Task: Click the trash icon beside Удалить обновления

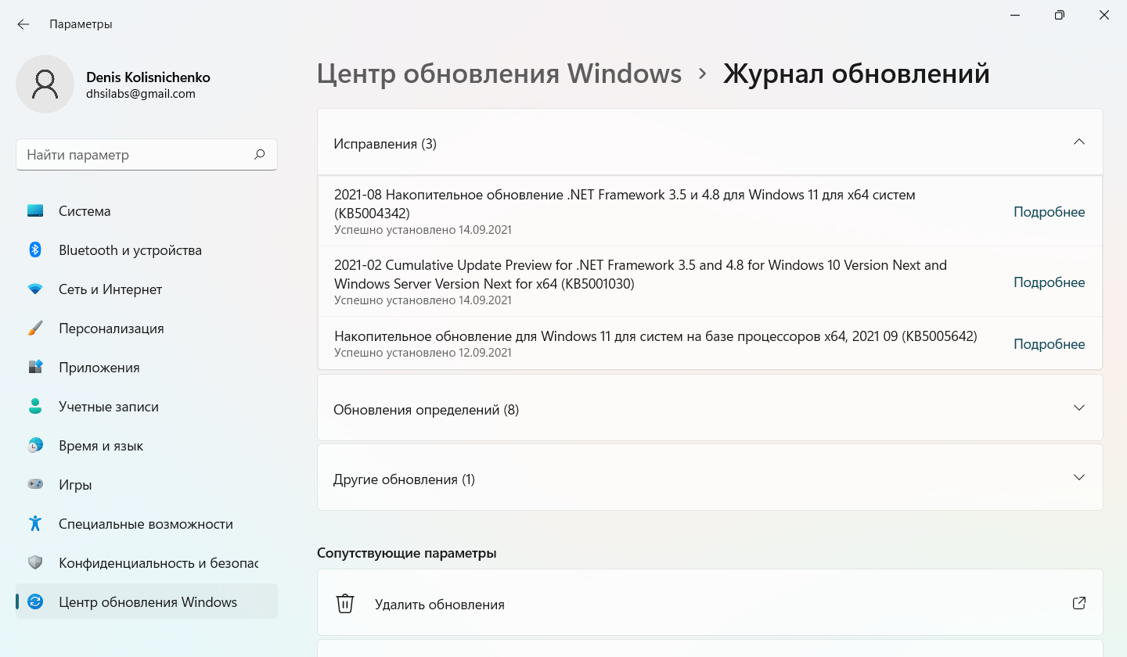Action: 345,604
